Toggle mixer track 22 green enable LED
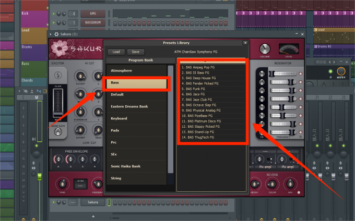This screenshot has width=355, height=221. click(x=330, y=146)
